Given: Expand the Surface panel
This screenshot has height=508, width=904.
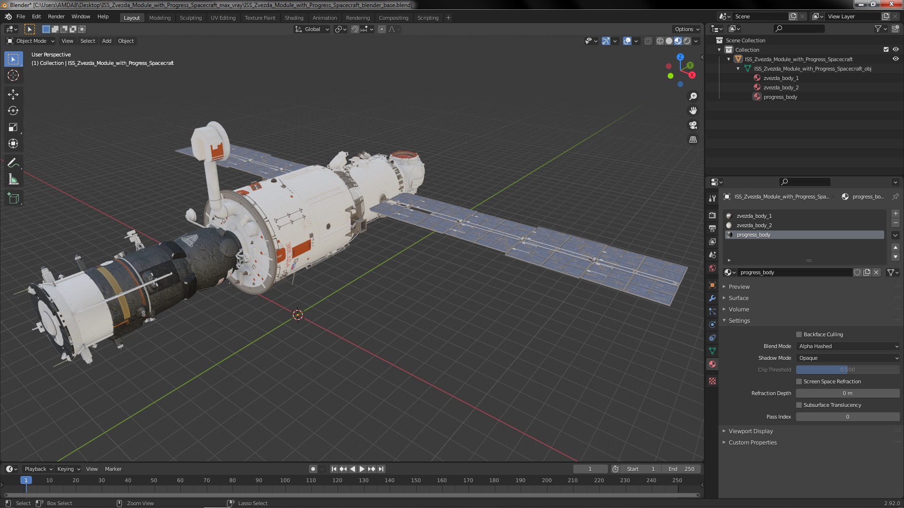Looking at the screenshot, I should pyautogui.click(x=738, y=298).
